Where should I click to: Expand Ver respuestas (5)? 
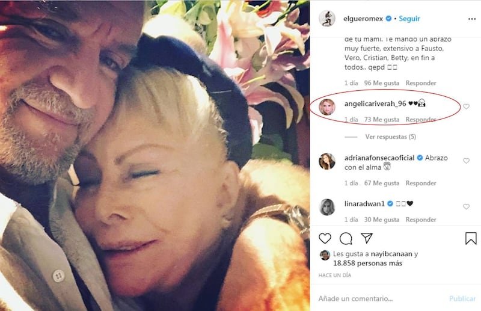pyautogui.click(x=390, y=137)
